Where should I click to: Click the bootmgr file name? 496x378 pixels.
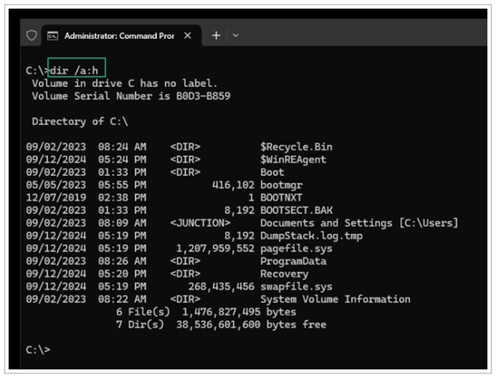coord(280,185)
